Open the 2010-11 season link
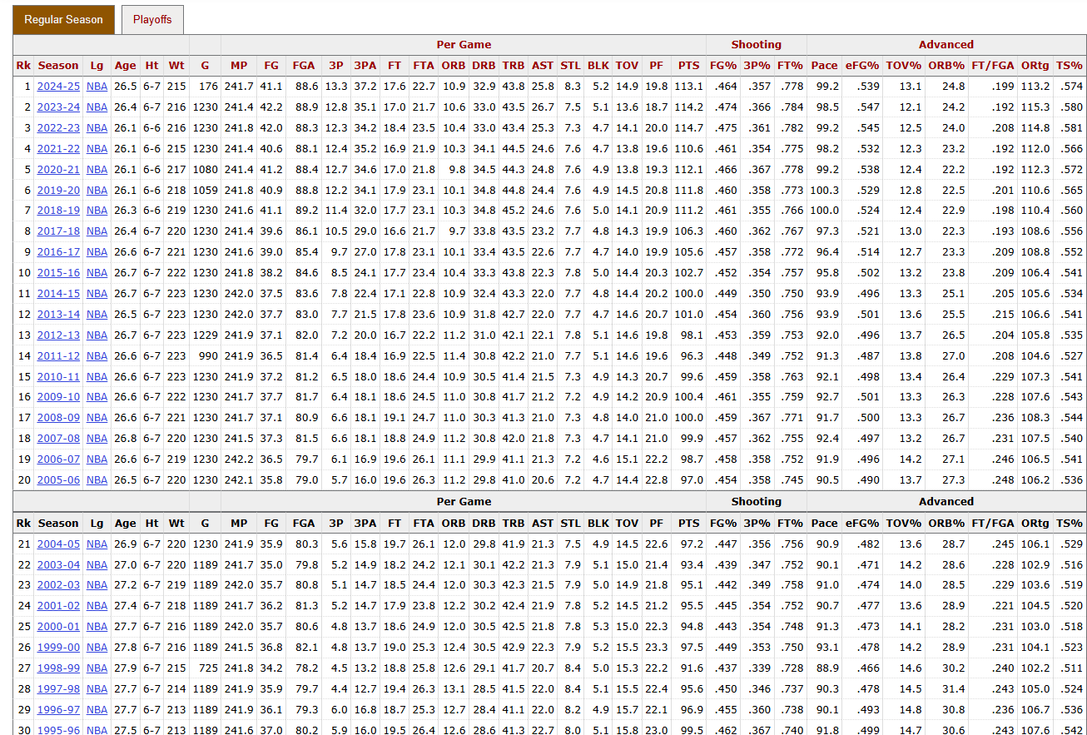Screen dimensions: 1087x735 coord(58,377)
